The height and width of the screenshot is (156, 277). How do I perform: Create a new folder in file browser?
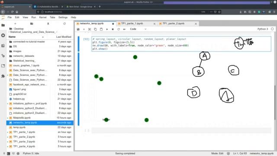[x=32, y=23]
